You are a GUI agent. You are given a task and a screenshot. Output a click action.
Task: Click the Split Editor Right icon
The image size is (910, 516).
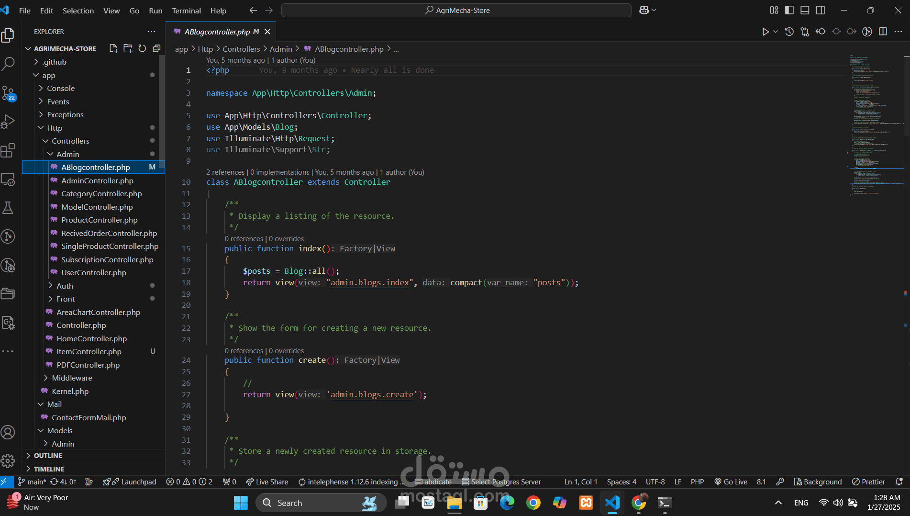click(x=883, y=32)
